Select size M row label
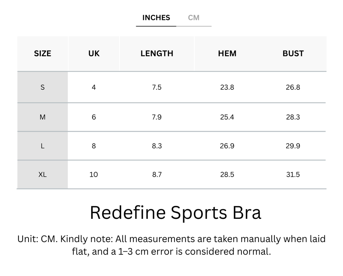Viewport: 343px width, 276px height. point(43,117)
